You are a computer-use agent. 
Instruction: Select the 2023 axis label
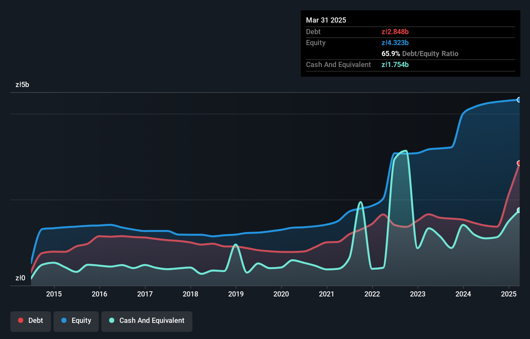418,294
